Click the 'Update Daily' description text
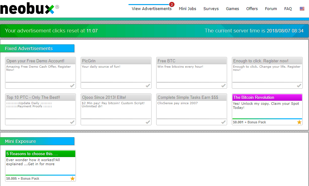The height and width of the screenshot is (186, 309). tap(29, 103)
